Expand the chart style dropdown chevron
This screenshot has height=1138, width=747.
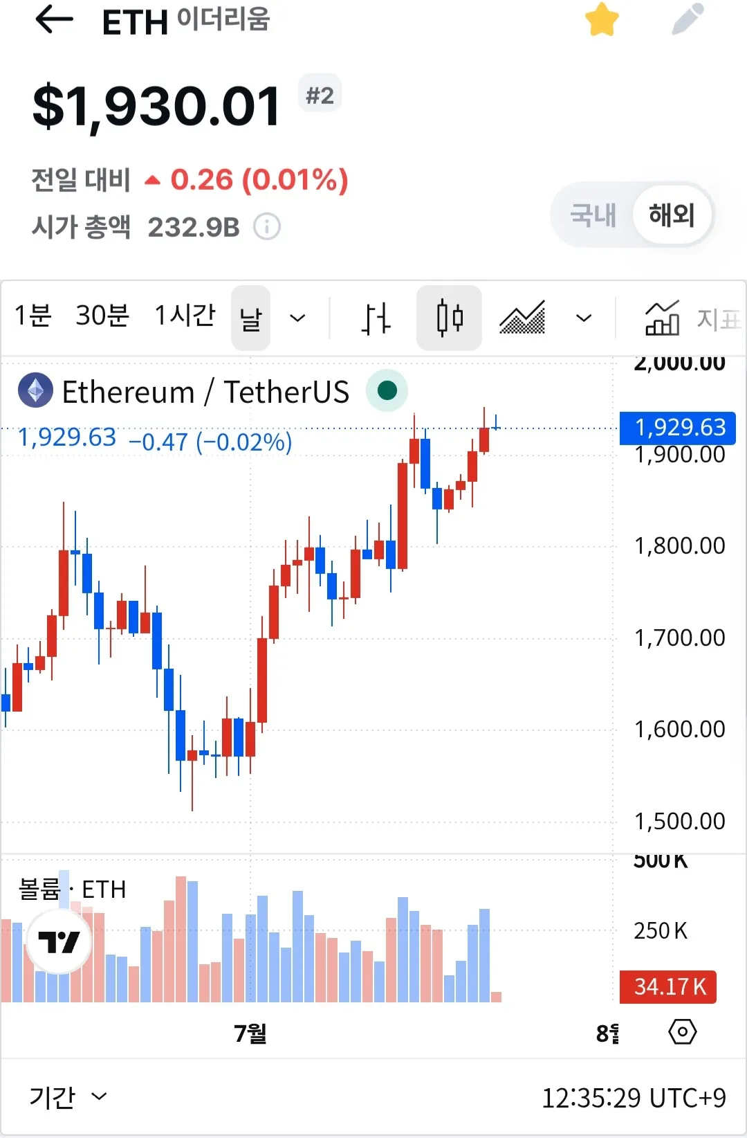point(584,318)
